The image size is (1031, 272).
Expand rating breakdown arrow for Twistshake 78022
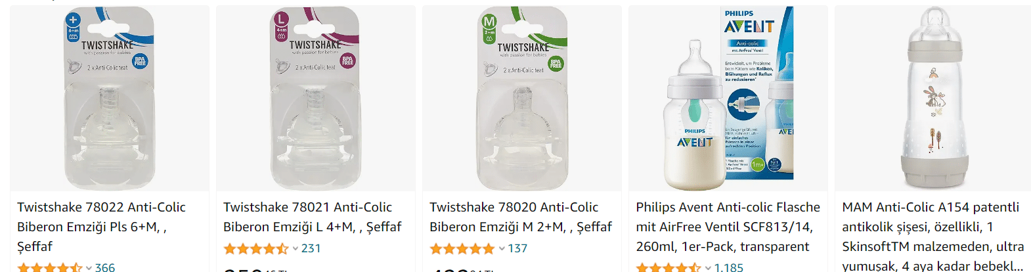(89, 268)
